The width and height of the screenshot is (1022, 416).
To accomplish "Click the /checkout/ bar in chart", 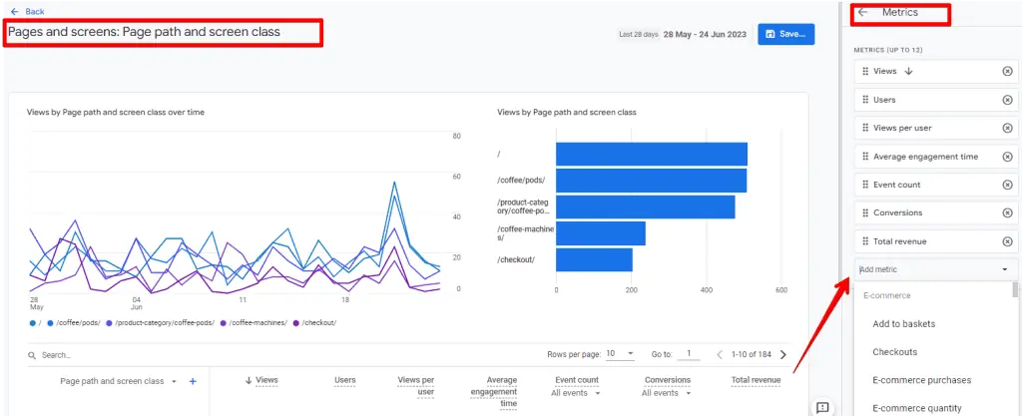I will tap(594, 259).
